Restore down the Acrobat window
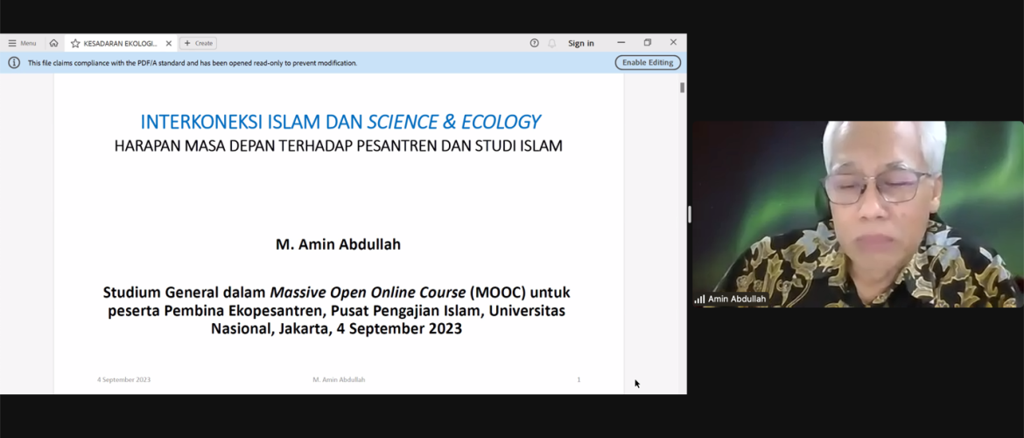This screenshot has width=1024, height=438. (x=648, y=43)
